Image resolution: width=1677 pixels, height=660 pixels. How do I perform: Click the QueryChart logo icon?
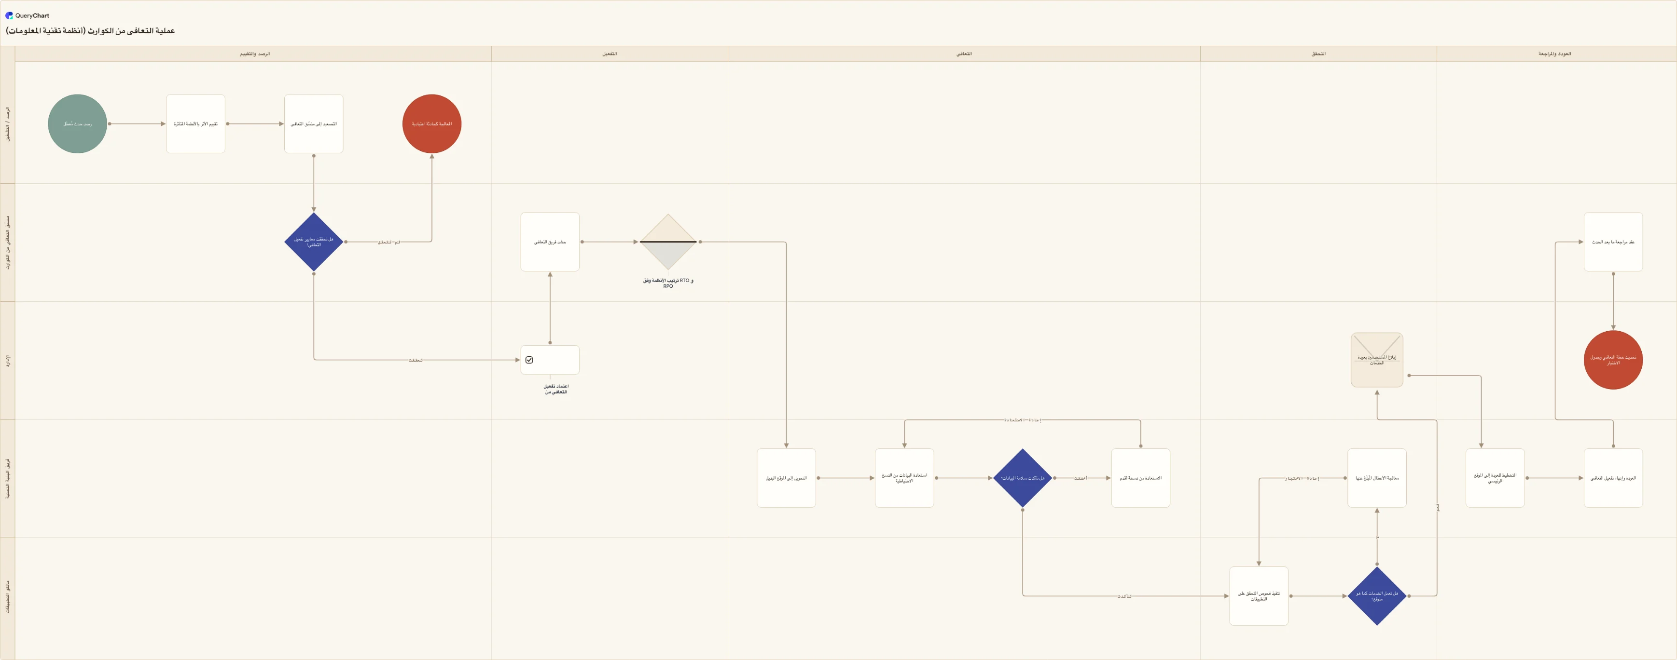9,15
